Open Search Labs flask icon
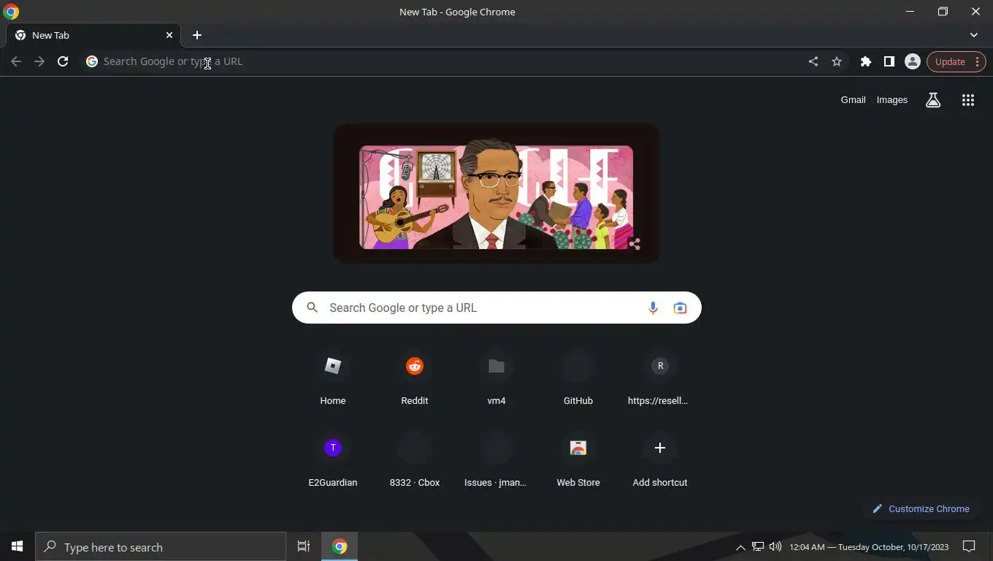This screenshot has height=561, width=993. tap(933, 100)
